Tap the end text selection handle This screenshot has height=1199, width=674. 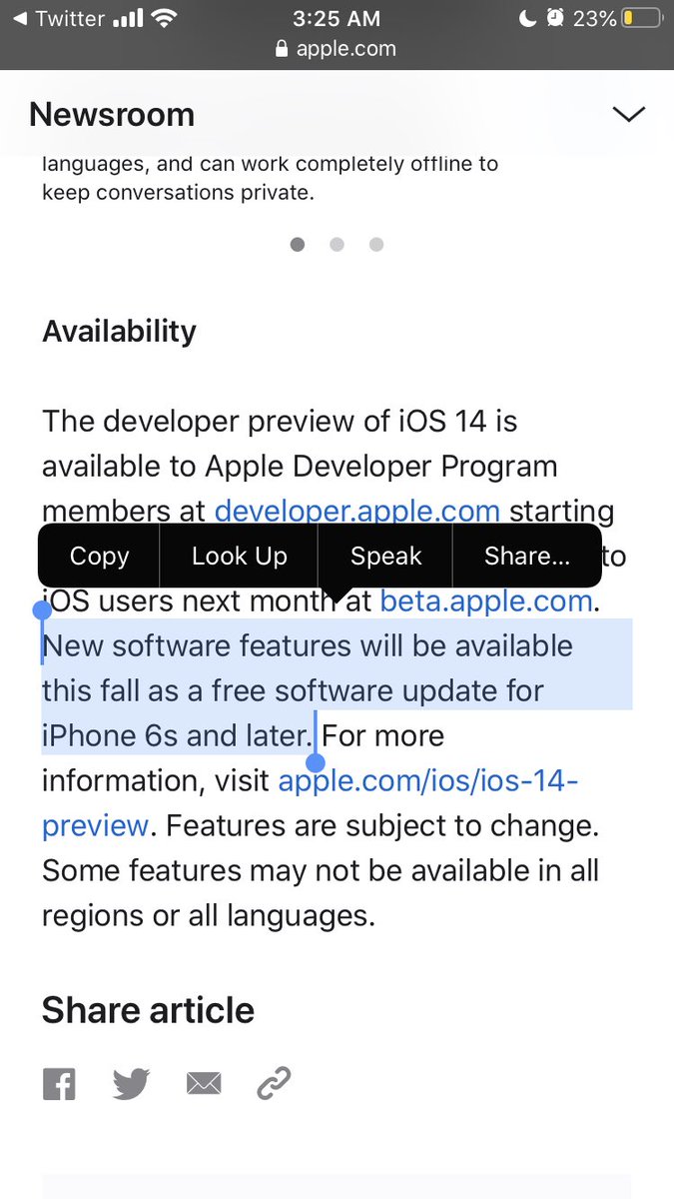(316, 762)
